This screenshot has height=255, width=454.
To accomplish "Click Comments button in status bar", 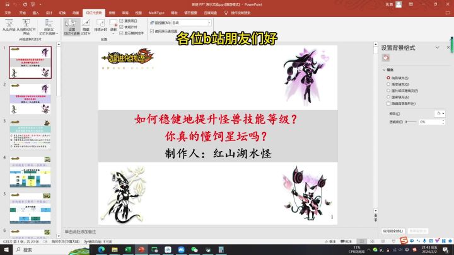I will pyautogui.click(x=346, y=241).
